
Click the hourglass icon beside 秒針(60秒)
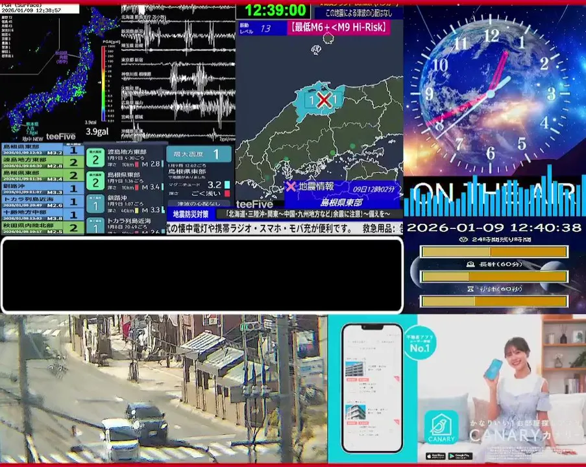pos(471,289)
